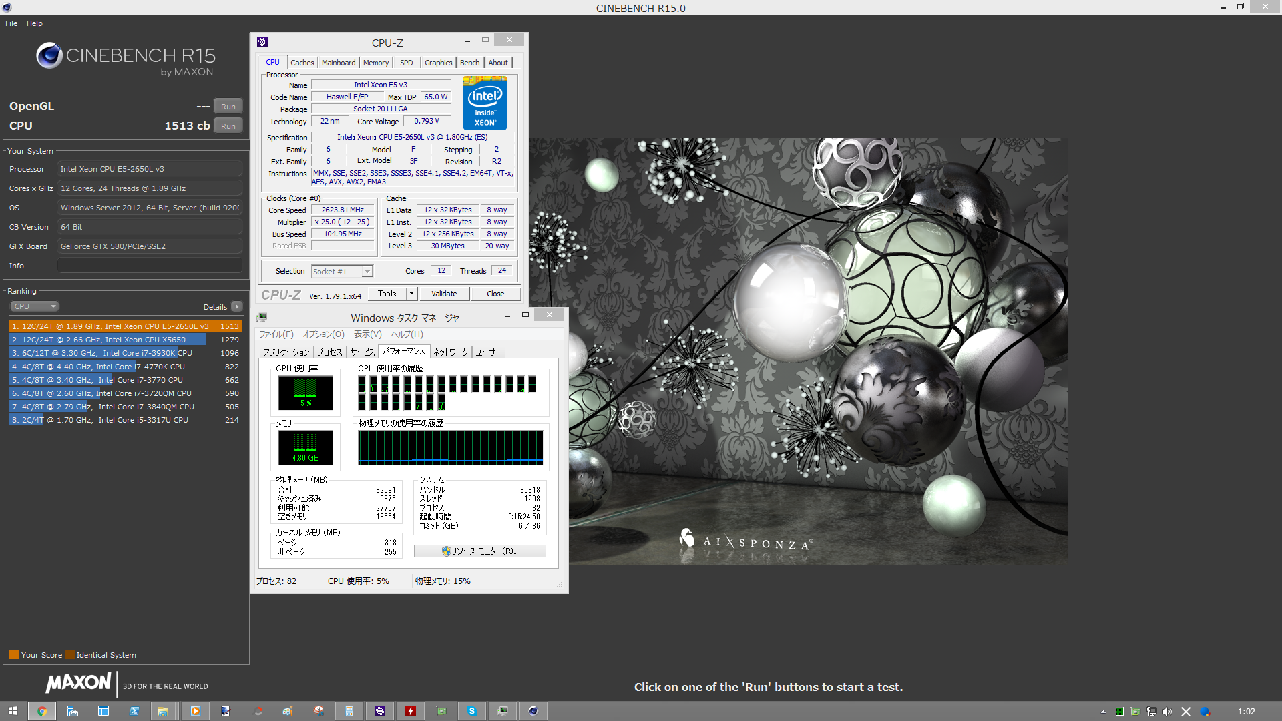The height and width of the screenshot is (721, 1282).
Task: Click the blue globe tray icon
Action: pyautogui.click(x=1205, y=712)
